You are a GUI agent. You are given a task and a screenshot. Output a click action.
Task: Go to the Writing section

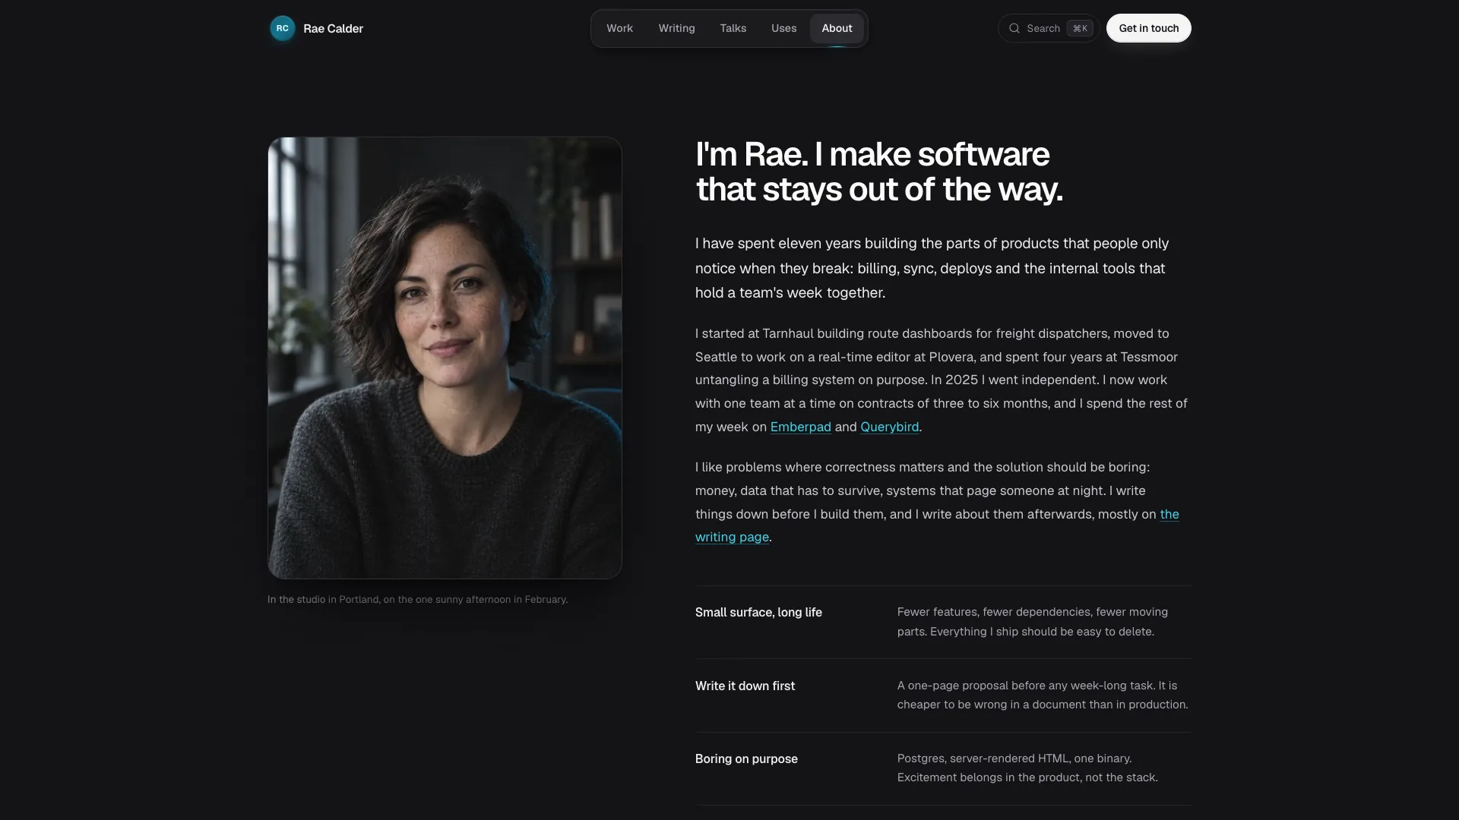(676, 28)
